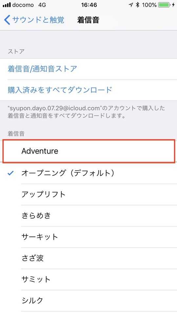Tap the 着信音 page title
This screenshot has height=315, width=177.
88,20
